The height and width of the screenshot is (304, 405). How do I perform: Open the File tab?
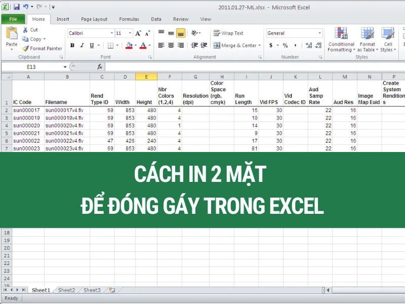click(13, 19)
